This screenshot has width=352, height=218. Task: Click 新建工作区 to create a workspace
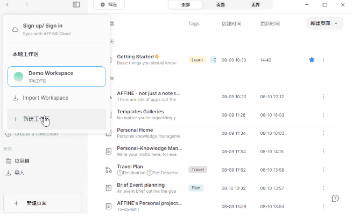pos(57,119)
